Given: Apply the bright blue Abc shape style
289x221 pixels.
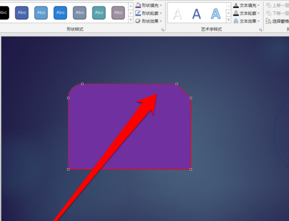Looking at the screenshot, I should pyautogui.click(x=60, y=13).
